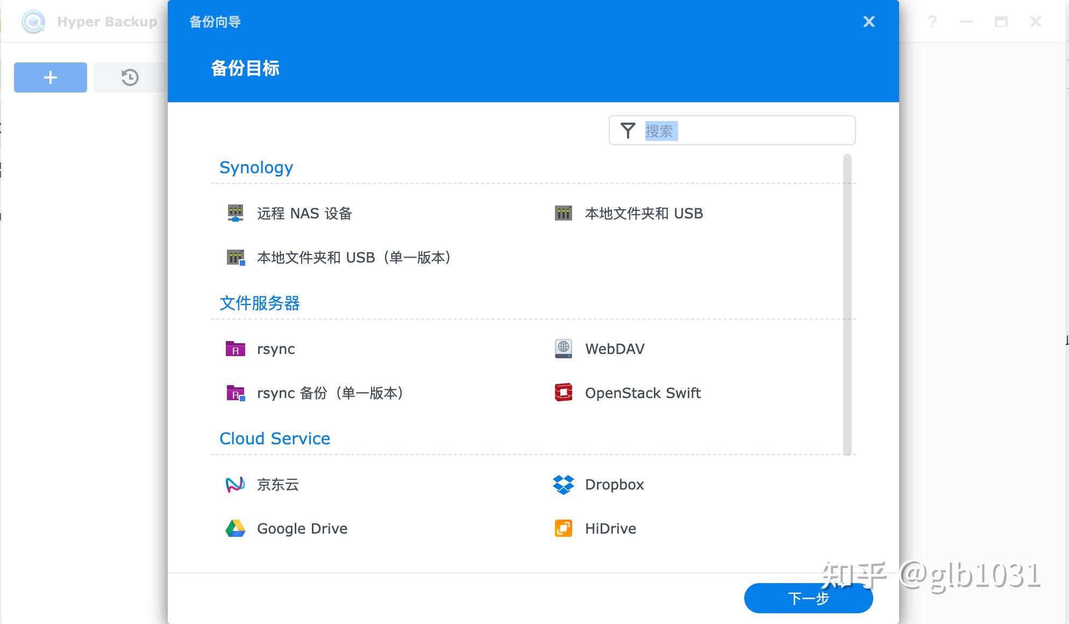Click the destination list scrollbar
1069x624 pixels.
847,304
